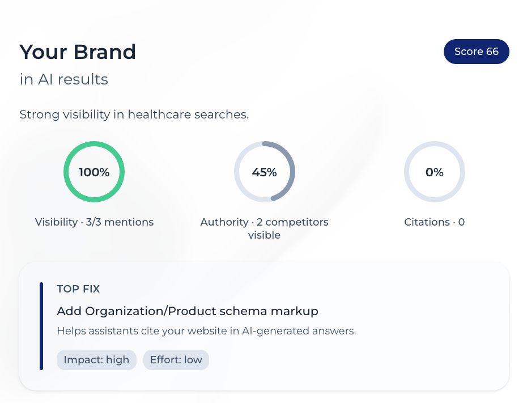Image resolution: width=527 pixels, height=403 pixels.
Task: Click the Authority 2 competitors visible label
Action: (x=265, y=228)
